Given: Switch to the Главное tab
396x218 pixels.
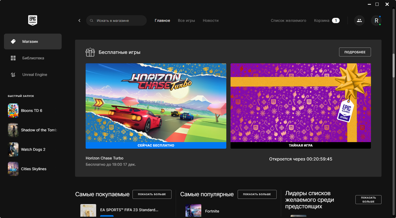Looking at the screenshot, I should 162,20.
